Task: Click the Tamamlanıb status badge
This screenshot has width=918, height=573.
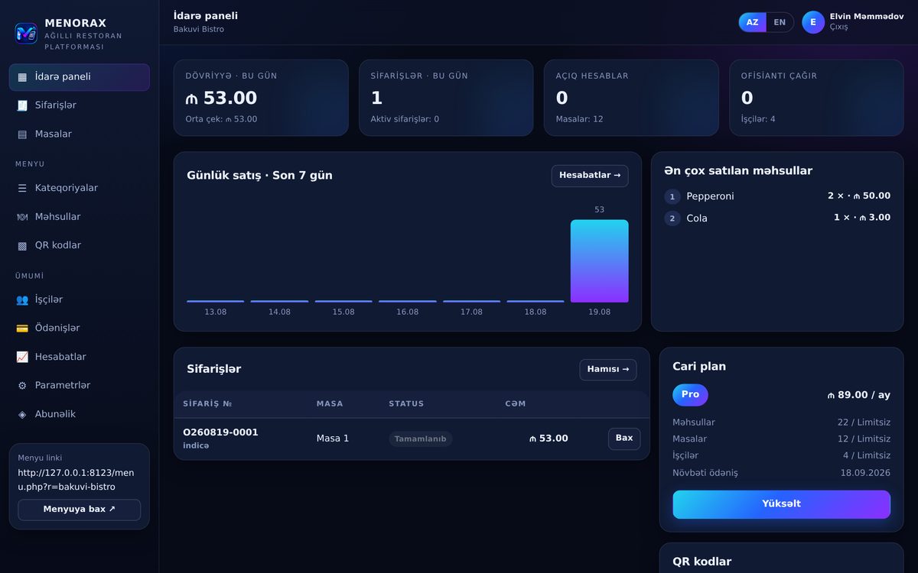Action: [421, 439]
